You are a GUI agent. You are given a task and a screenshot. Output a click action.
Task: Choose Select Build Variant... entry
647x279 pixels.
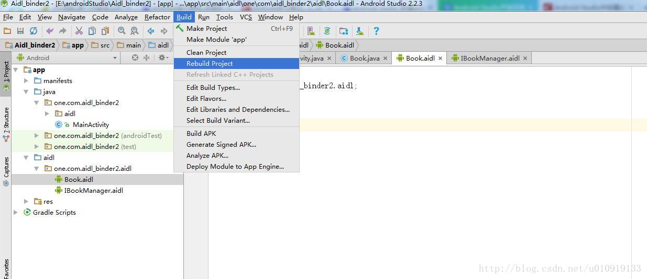pyautogui.click(x=236, y=120)
